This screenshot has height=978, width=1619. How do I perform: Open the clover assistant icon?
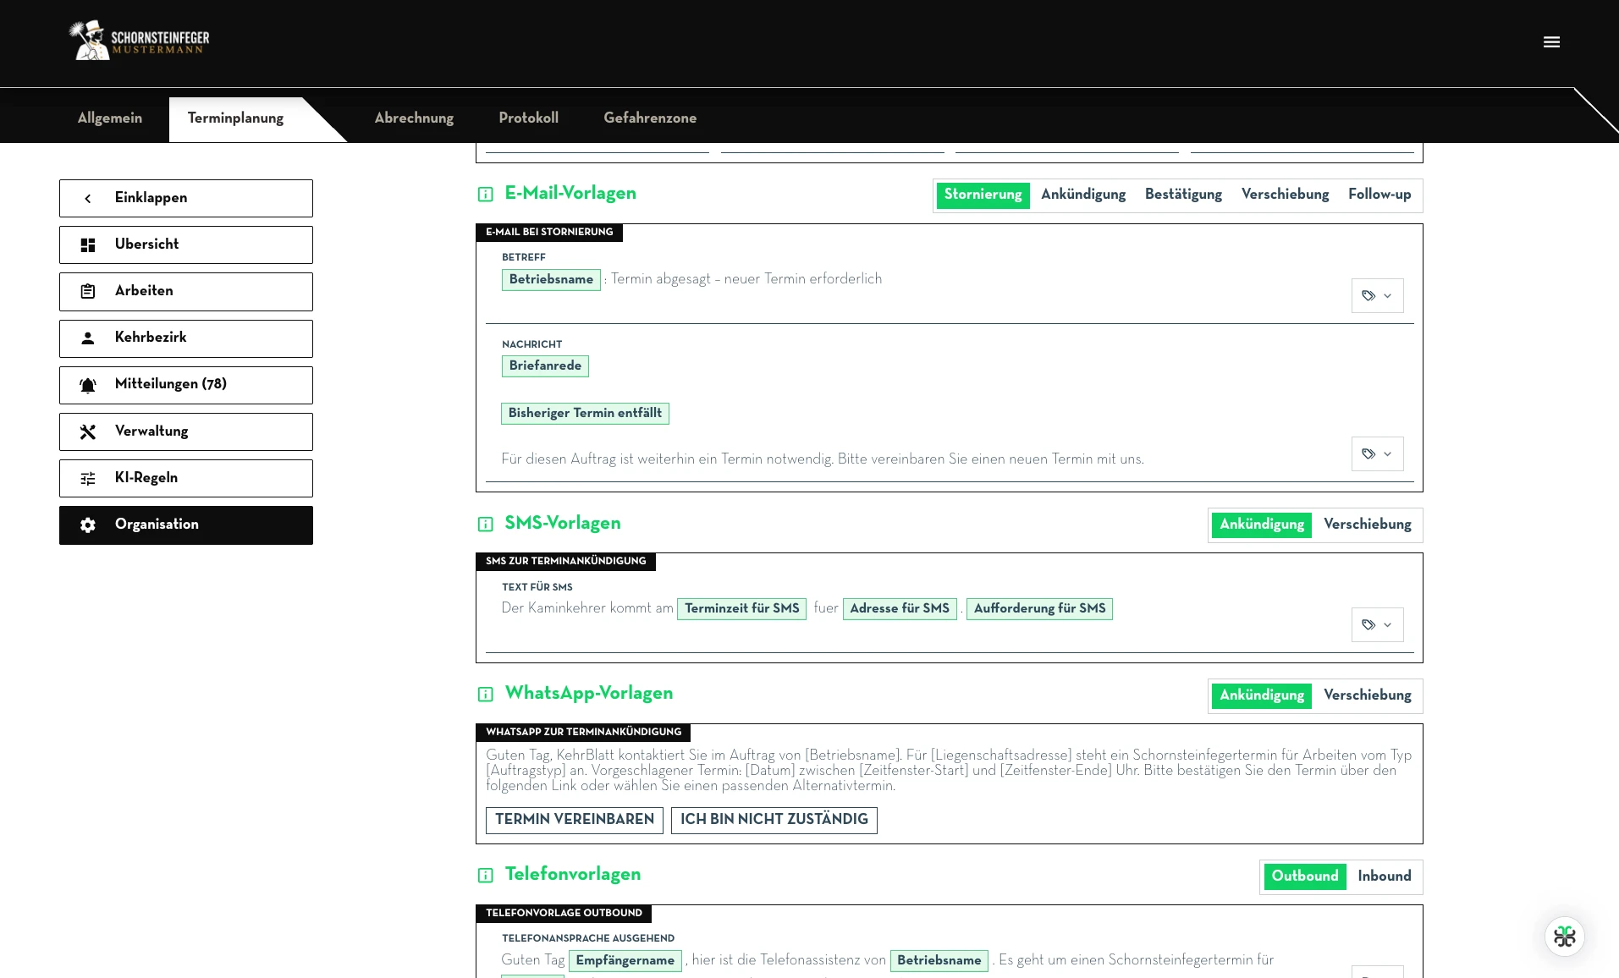coord(1565,937)
